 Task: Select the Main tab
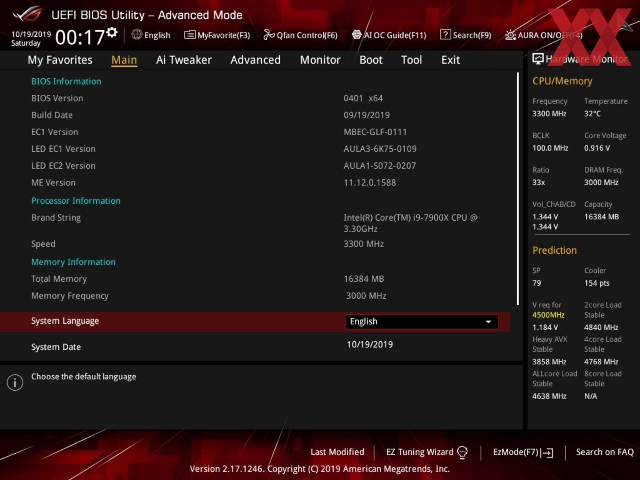click(x=124, y=60)
